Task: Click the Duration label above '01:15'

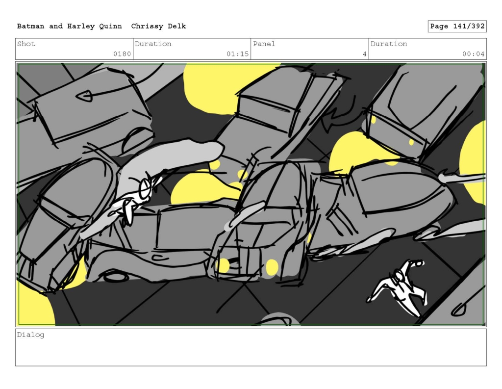Action: click(x=153, y=44)
